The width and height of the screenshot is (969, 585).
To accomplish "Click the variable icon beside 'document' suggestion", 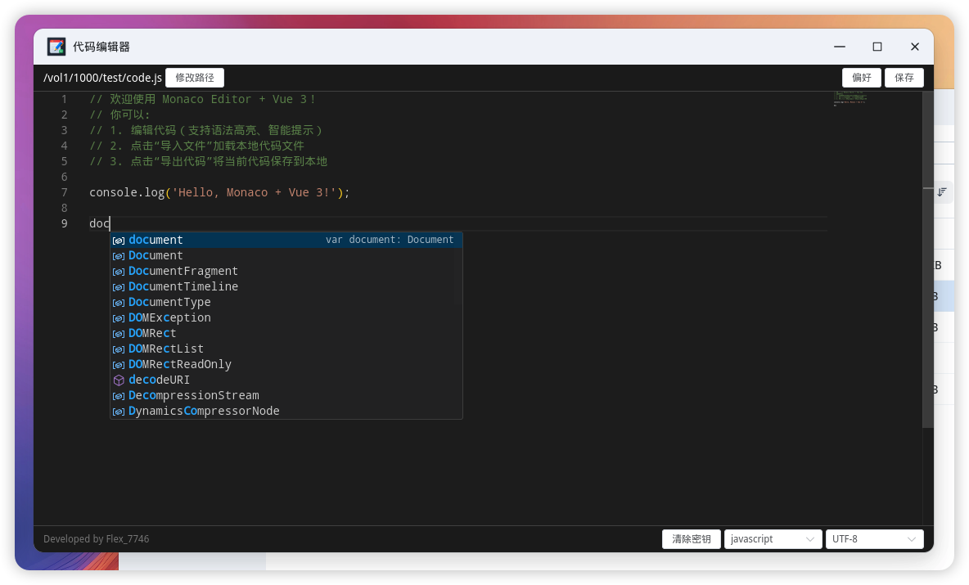I will tap(119, 241).
